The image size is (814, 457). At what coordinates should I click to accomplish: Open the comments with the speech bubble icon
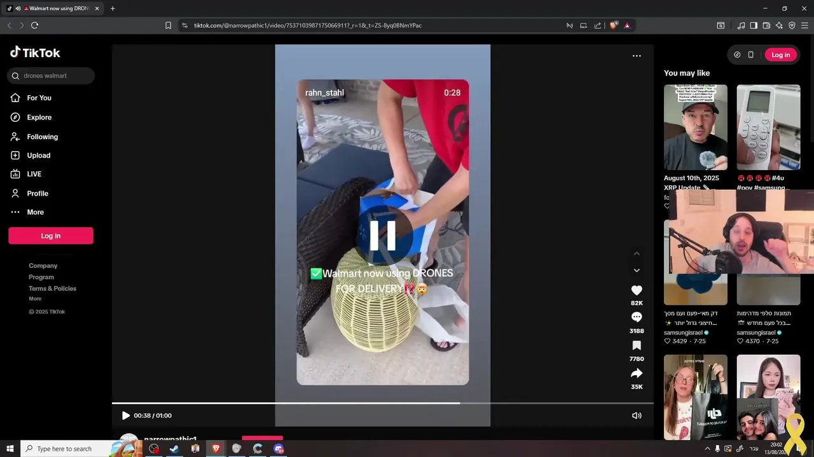pos(637,317)
